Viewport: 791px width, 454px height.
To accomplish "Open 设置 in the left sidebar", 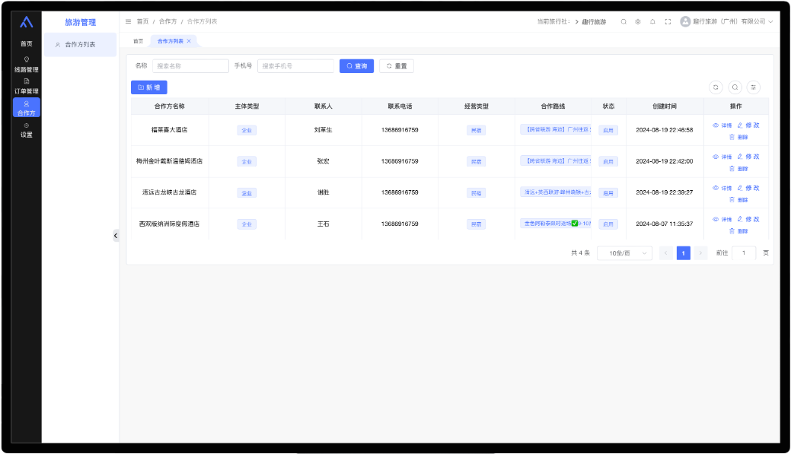I will [x=27, y=130].
